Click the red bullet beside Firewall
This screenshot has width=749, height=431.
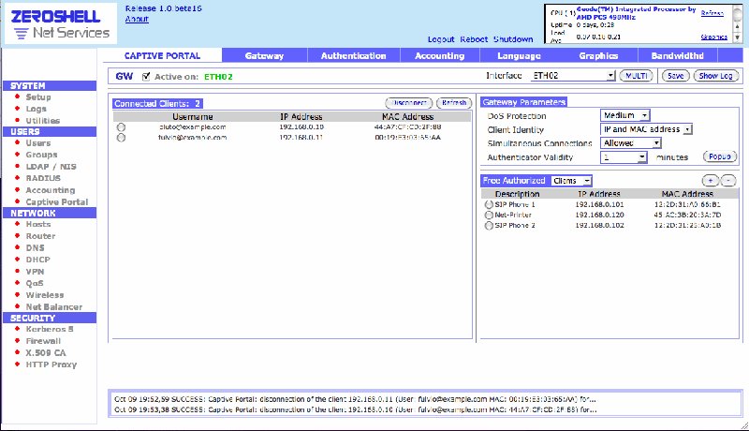17,341
